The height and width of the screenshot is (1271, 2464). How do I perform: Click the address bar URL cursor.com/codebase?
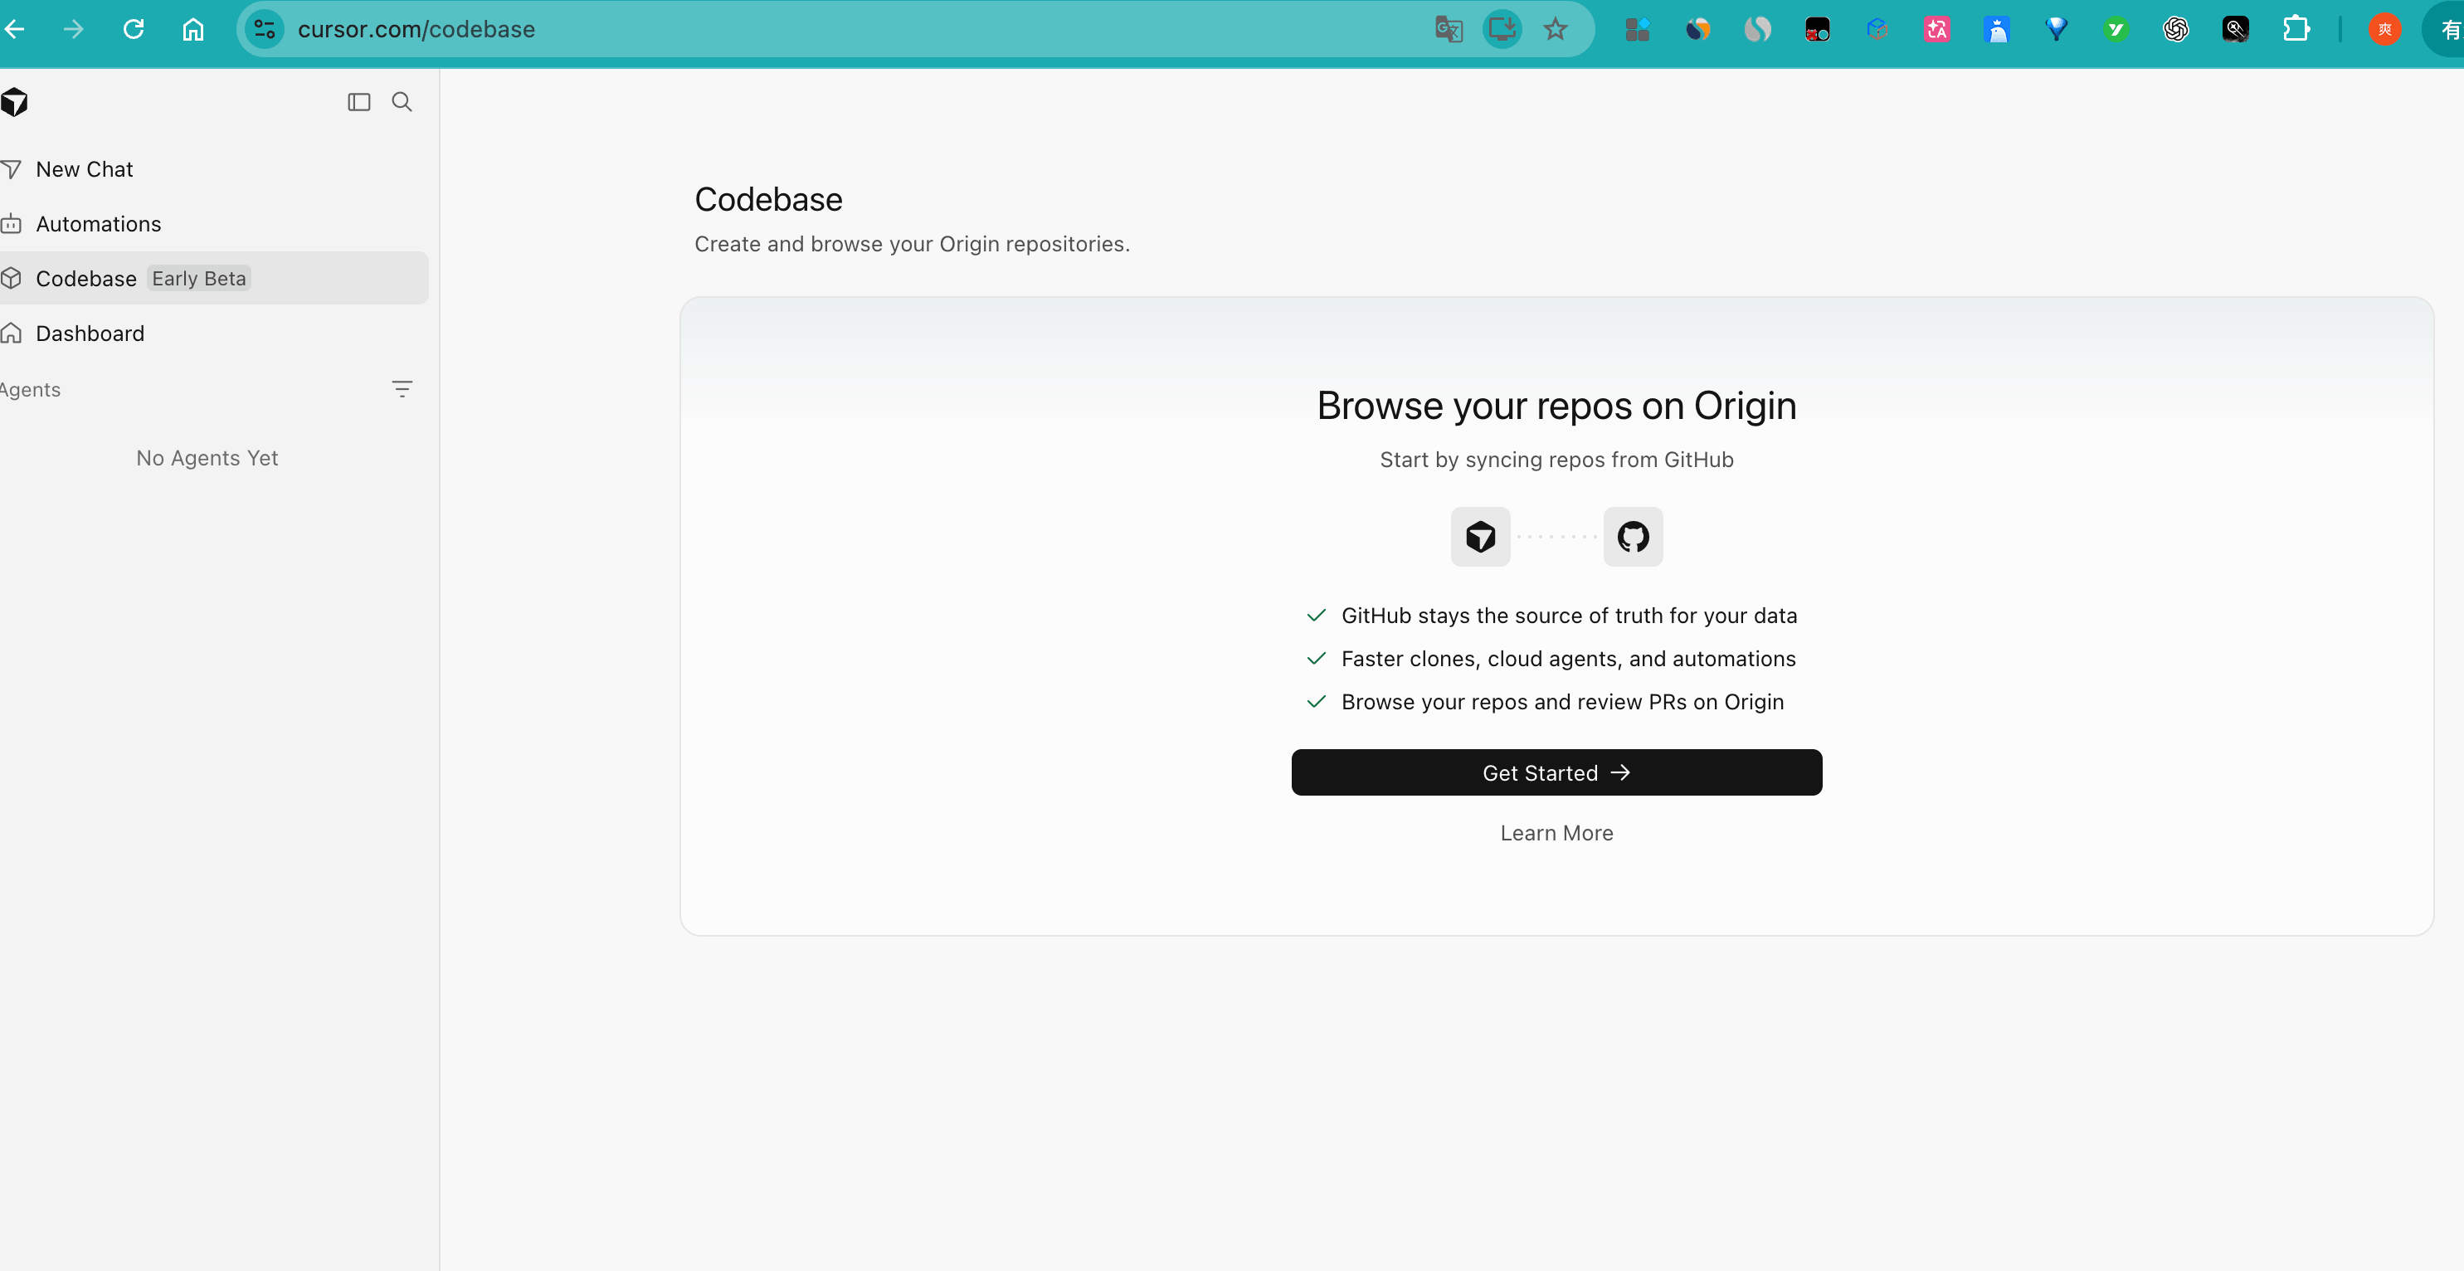pos(416,30)
